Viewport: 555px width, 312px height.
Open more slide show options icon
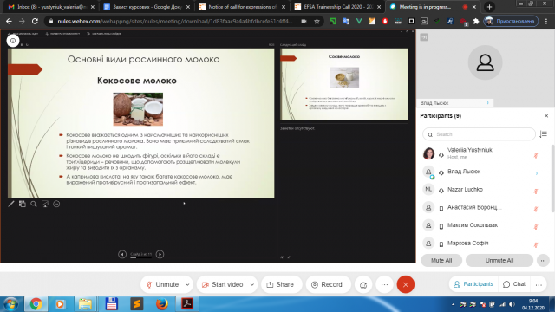pos(56,204)
